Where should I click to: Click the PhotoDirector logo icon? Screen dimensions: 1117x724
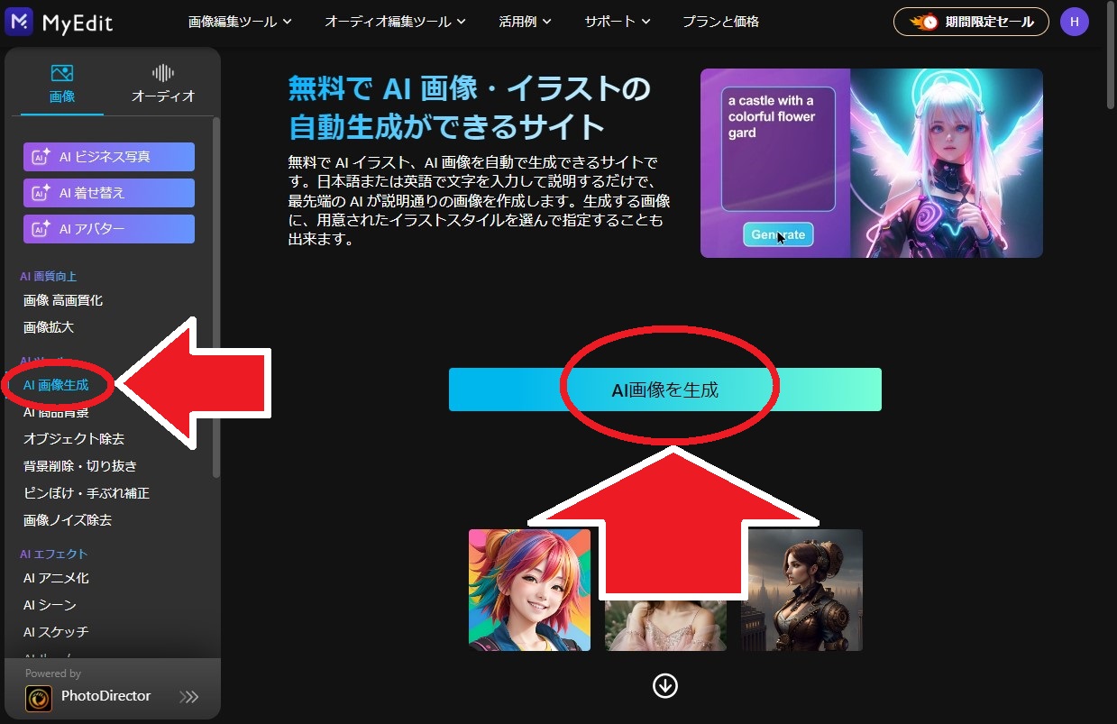[x=39, y=697]
